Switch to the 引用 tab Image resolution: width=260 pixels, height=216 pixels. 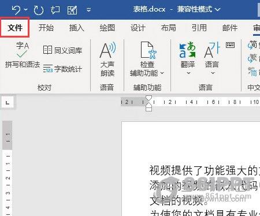(x=199, y=28)
